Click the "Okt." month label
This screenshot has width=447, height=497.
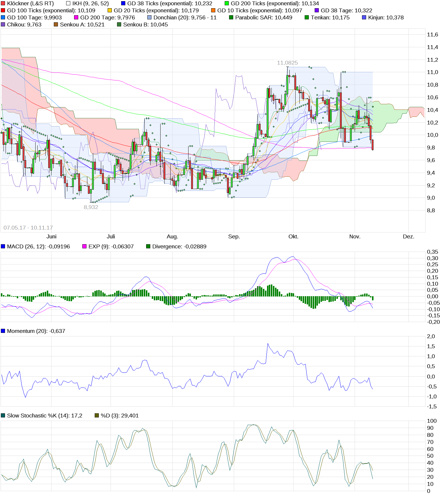(x=293, y=237)
